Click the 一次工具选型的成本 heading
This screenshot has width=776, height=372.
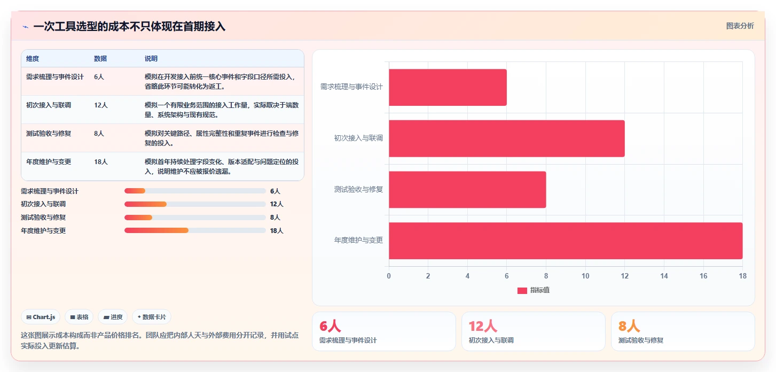(129, 26)
